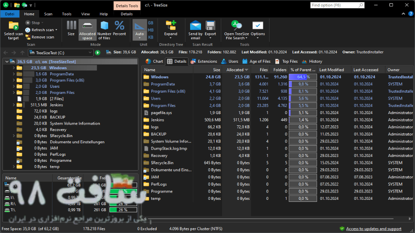Open the Age of Files tab
The image size is (415, 233).
[x=257, y=61]
